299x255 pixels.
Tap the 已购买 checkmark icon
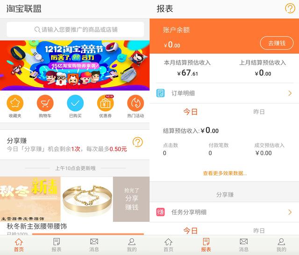75,103
